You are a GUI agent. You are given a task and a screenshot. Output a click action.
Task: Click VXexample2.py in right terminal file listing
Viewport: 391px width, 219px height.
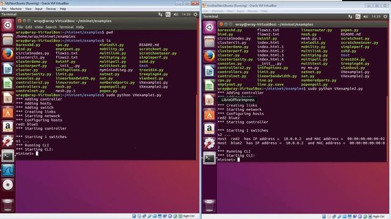[355, 76]
